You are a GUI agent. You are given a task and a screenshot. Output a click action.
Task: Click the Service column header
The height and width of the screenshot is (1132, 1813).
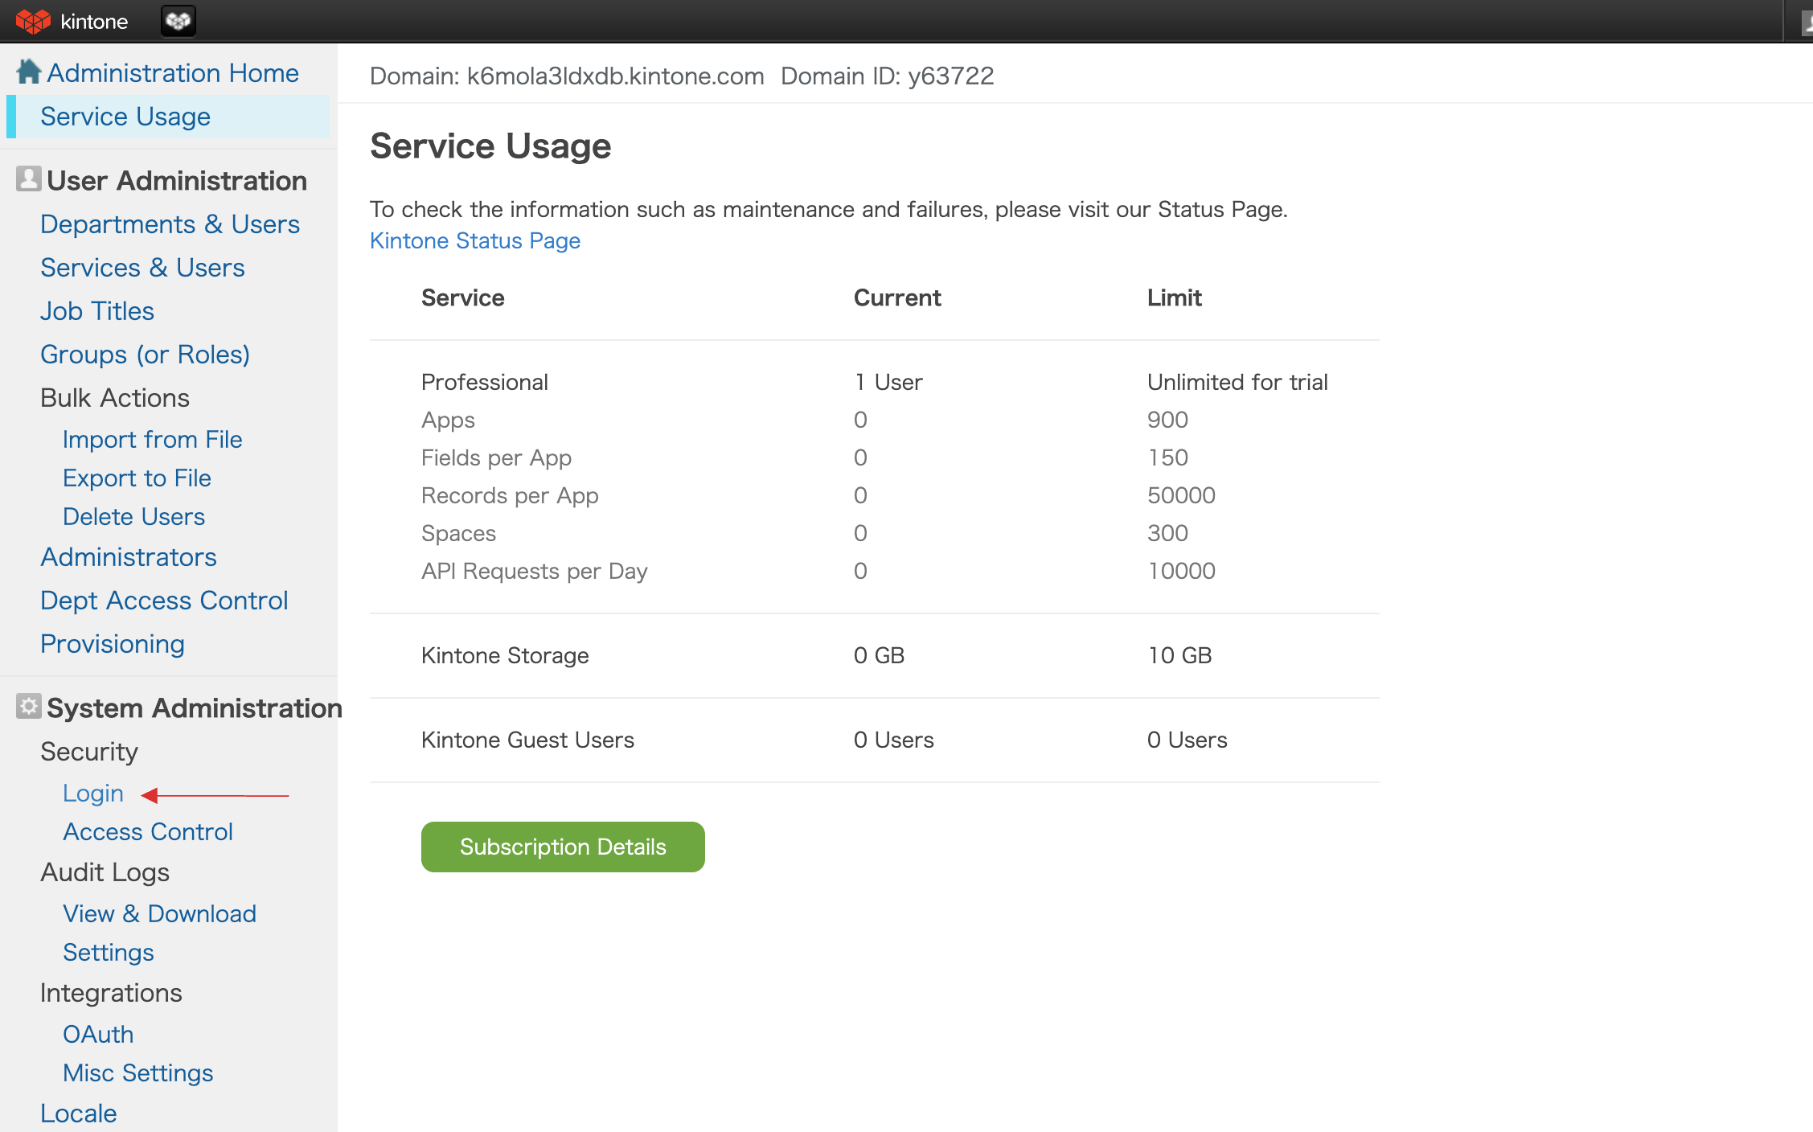coord(463,297)
